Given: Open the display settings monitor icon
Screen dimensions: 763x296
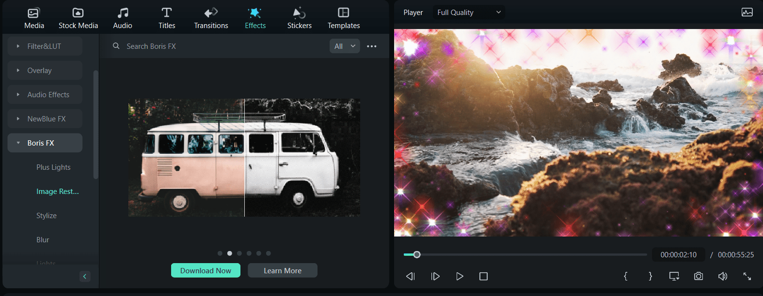Looking at the screenshot, I should tap(674, 276).
